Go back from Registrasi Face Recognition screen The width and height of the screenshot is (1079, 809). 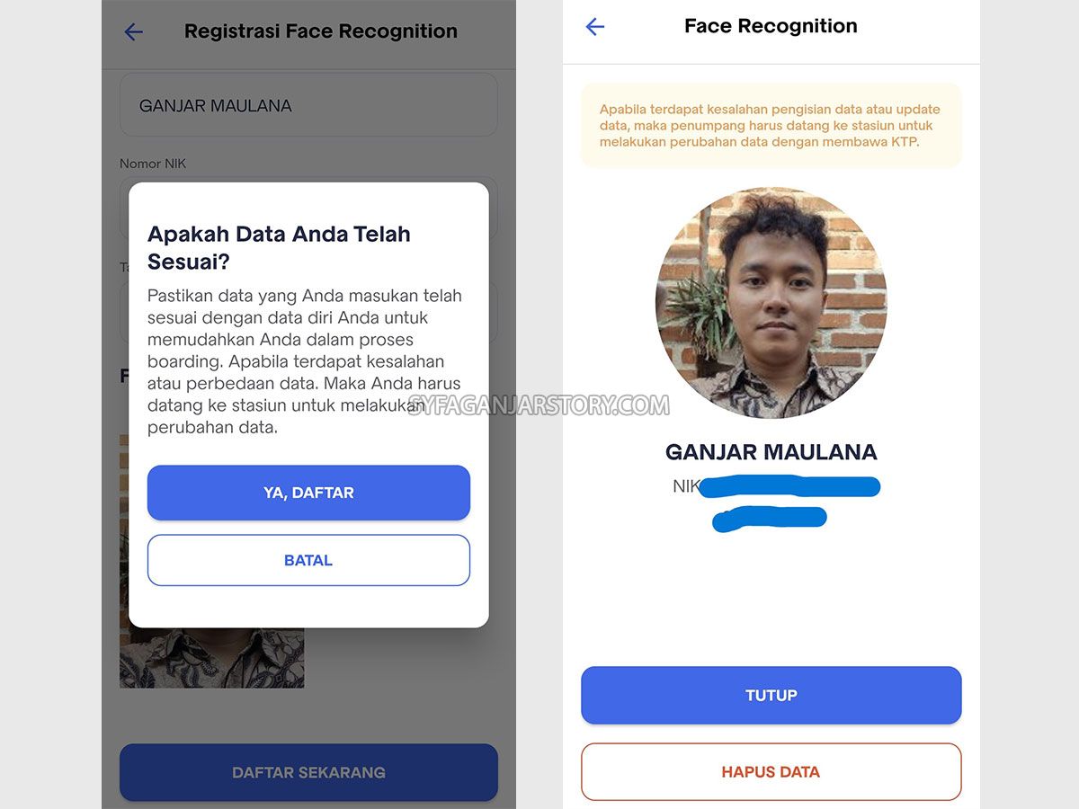coord(134,32)
